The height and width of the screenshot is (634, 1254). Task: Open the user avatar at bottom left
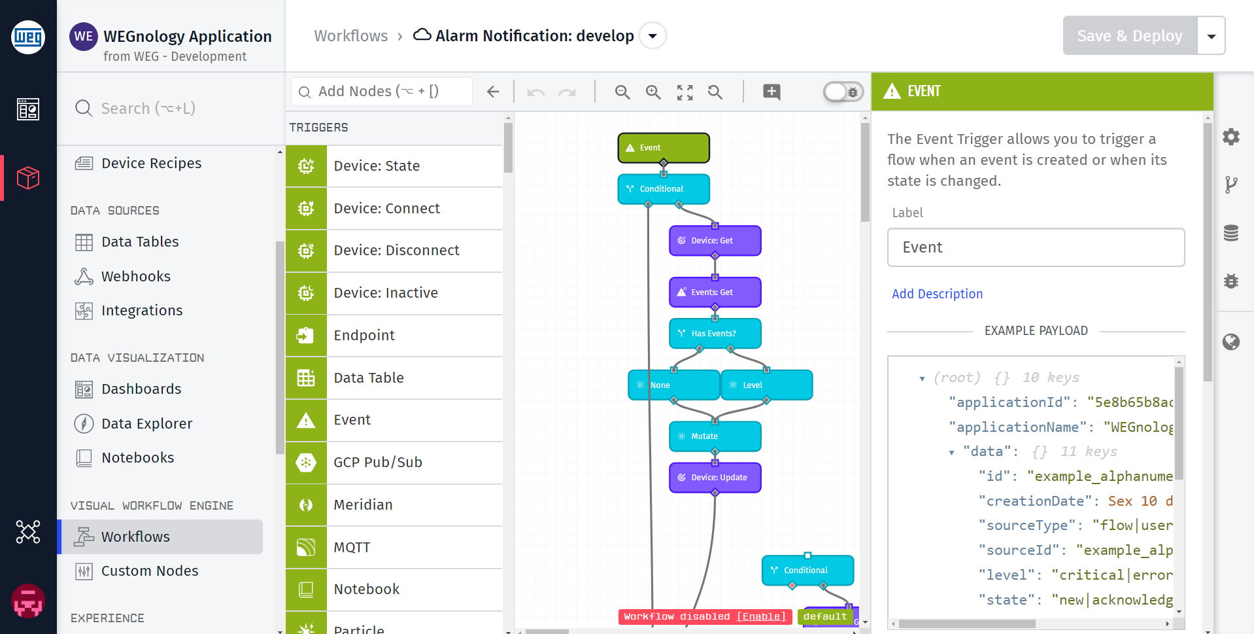point(28,601)
